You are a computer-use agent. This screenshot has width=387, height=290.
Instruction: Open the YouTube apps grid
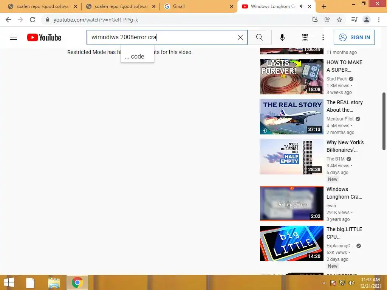305,37
